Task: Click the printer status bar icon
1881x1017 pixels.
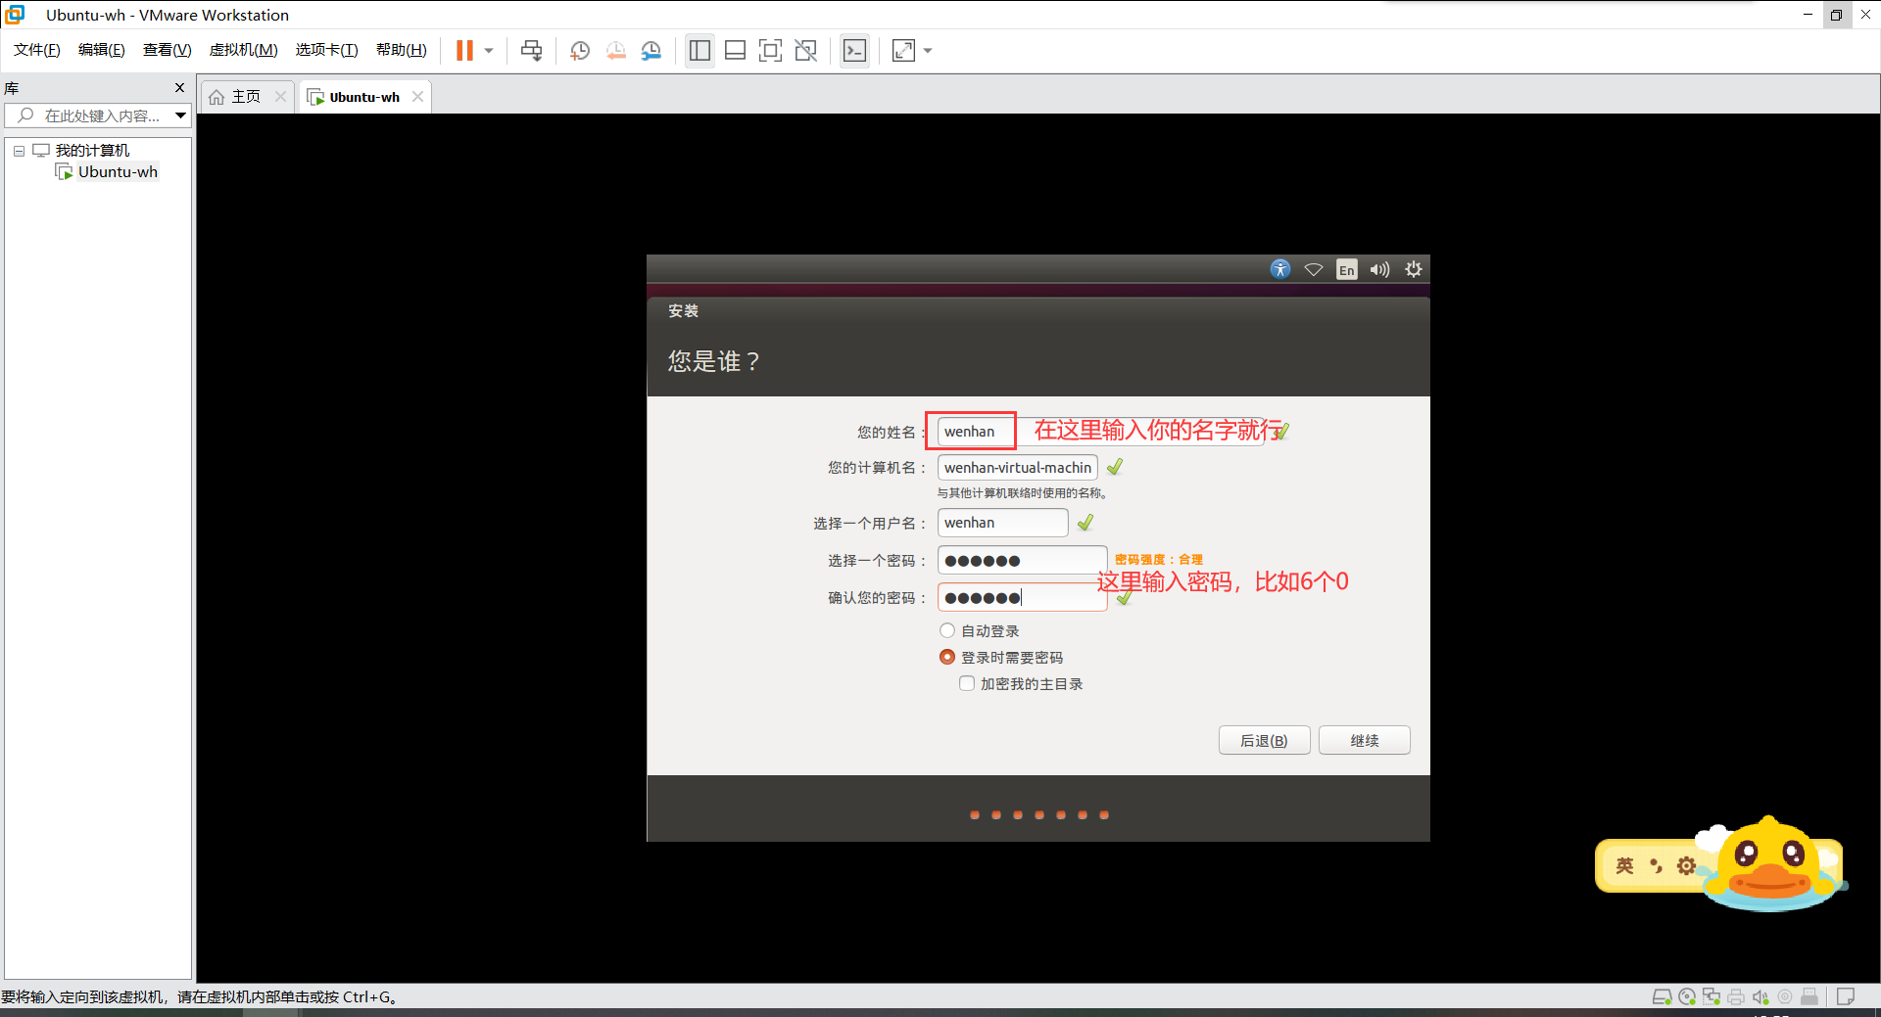Action: pyautogui.click(x=1736, y=996)
